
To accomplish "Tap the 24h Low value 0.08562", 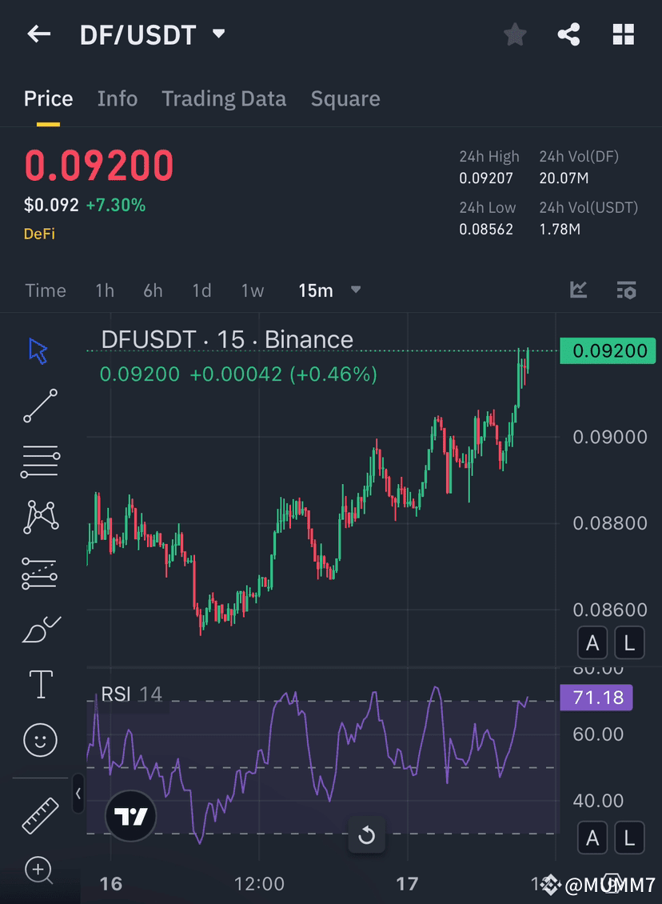I will (485, 230).
